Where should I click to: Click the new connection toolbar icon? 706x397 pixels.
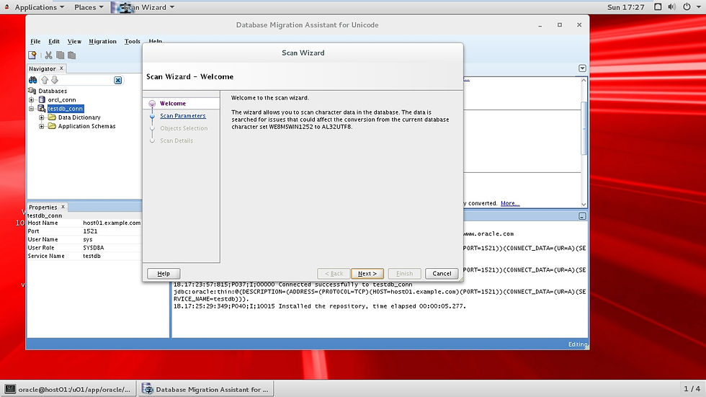(x=32, y=55)
